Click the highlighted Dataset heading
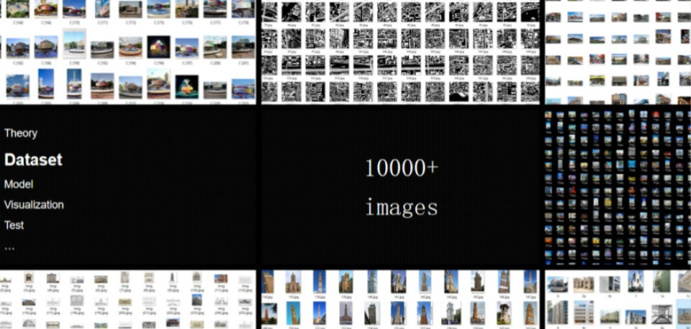Screen dimensions: 691x329 click(33, 159)
